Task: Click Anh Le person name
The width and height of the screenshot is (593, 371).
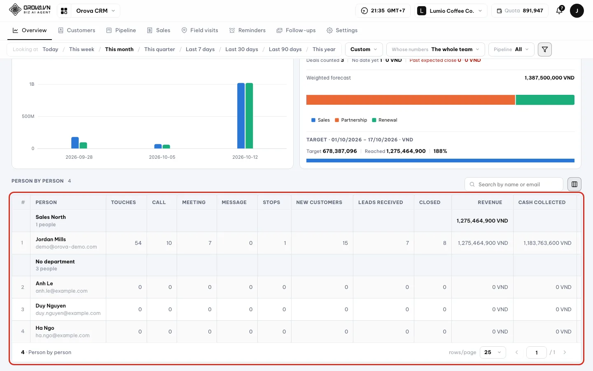Action: pos(44,284)
